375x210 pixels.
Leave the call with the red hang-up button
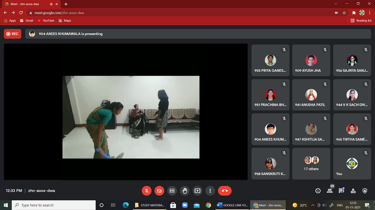[225, 191]
